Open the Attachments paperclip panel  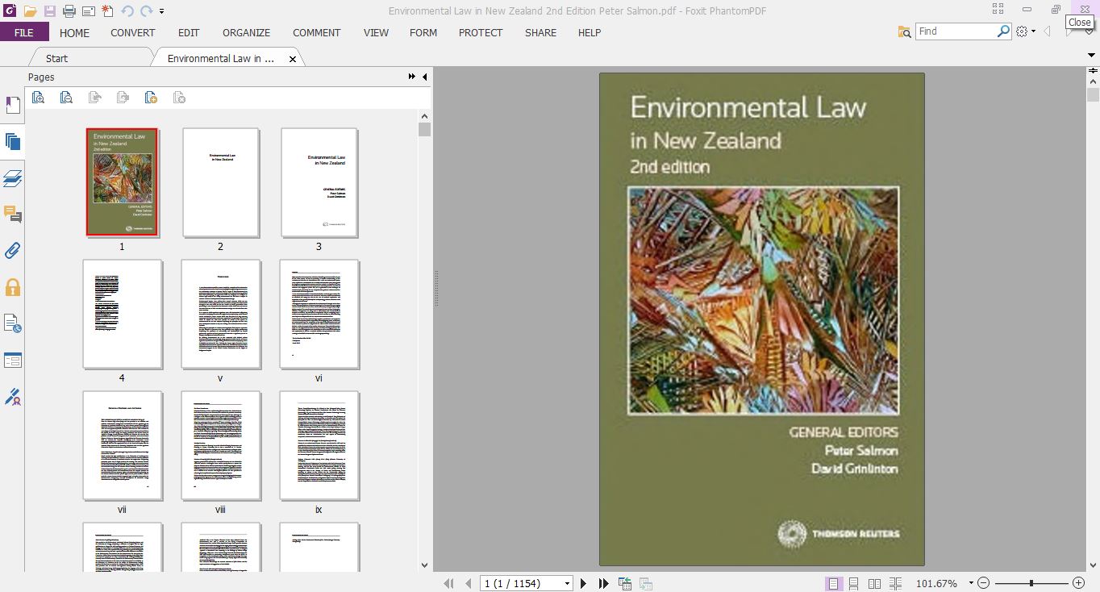(x=12, y=251)
